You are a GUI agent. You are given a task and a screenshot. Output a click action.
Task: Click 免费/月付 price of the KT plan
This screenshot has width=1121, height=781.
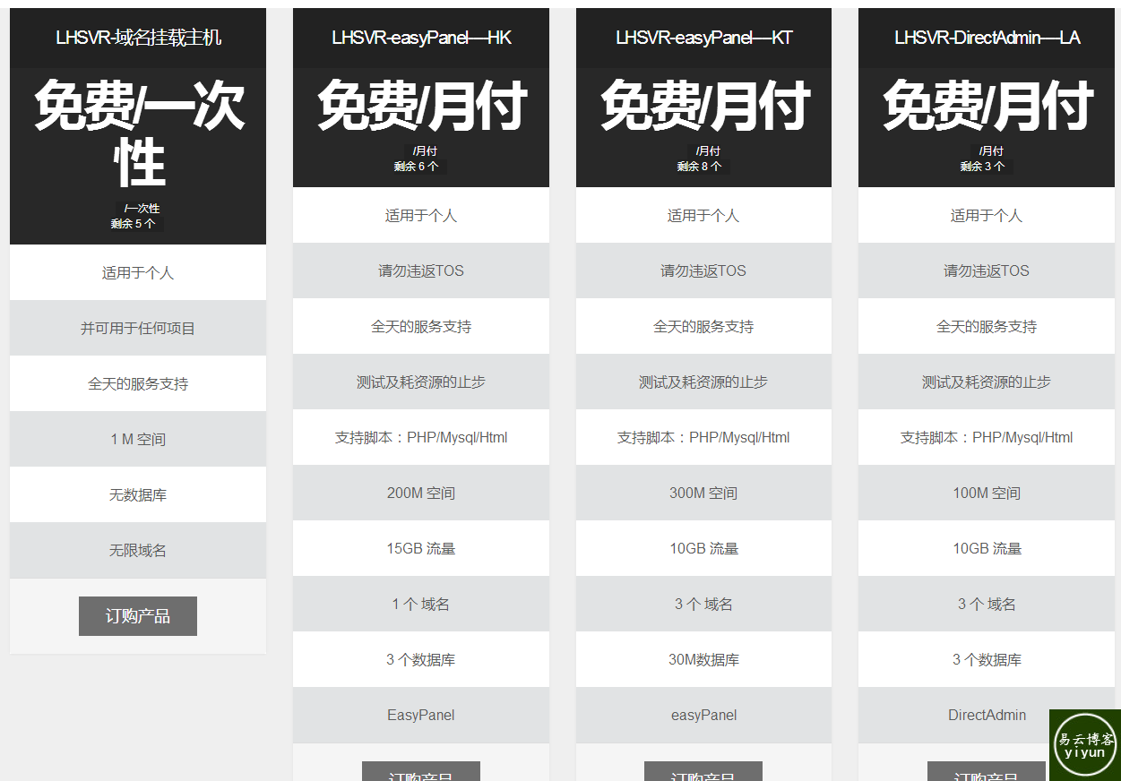click(x=704, y=106)
